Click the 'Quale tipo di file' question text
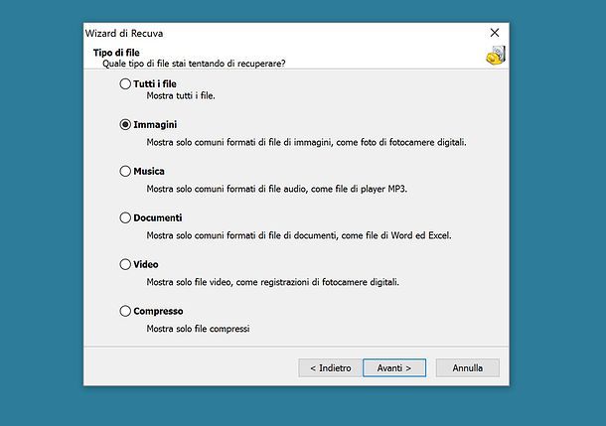 (x=194, y=64)
